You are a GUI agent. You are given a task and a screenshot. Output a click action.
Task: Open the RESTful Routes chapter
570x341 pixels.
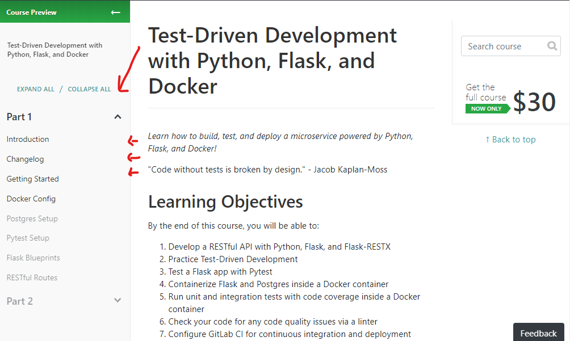[x=32, y=278]
